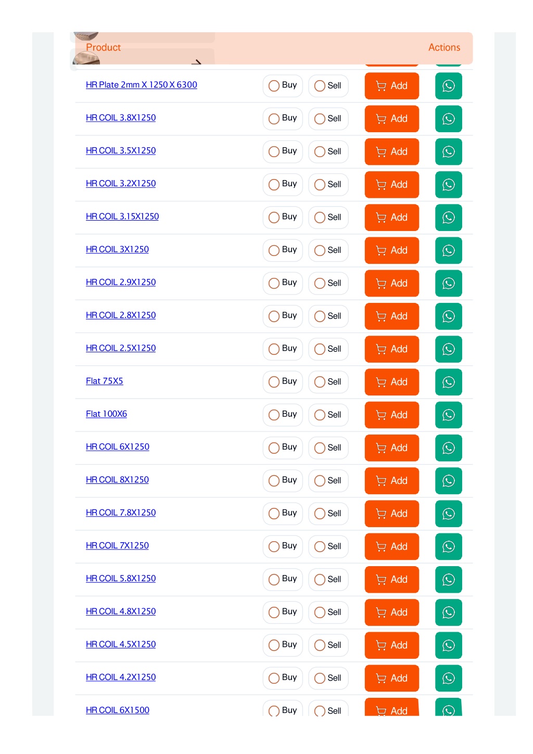Image resolution: width=533 pixels, height=754 pixels.
Task: Open the HR COIL 7.8X1250 product page
Action: coord(121,513)
